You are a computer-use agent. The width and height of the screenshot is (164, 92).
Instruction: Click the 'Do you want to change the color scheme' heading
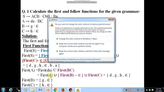83,24
